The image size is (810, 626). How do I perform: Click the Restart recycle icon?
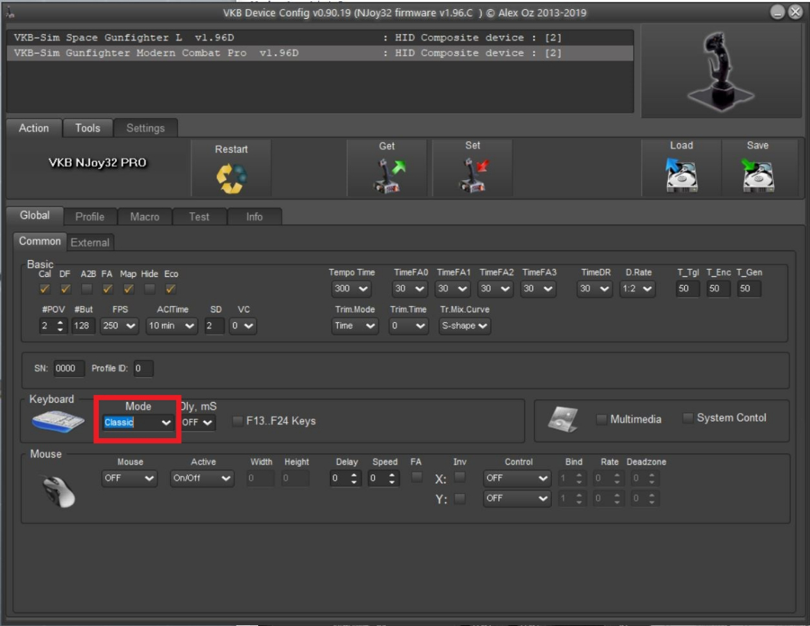pyautogui.click(x=231, y=179)
